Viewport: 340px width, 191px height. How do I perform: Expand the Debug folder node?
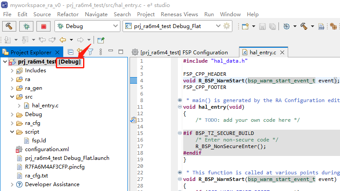[x=12, y=114]
